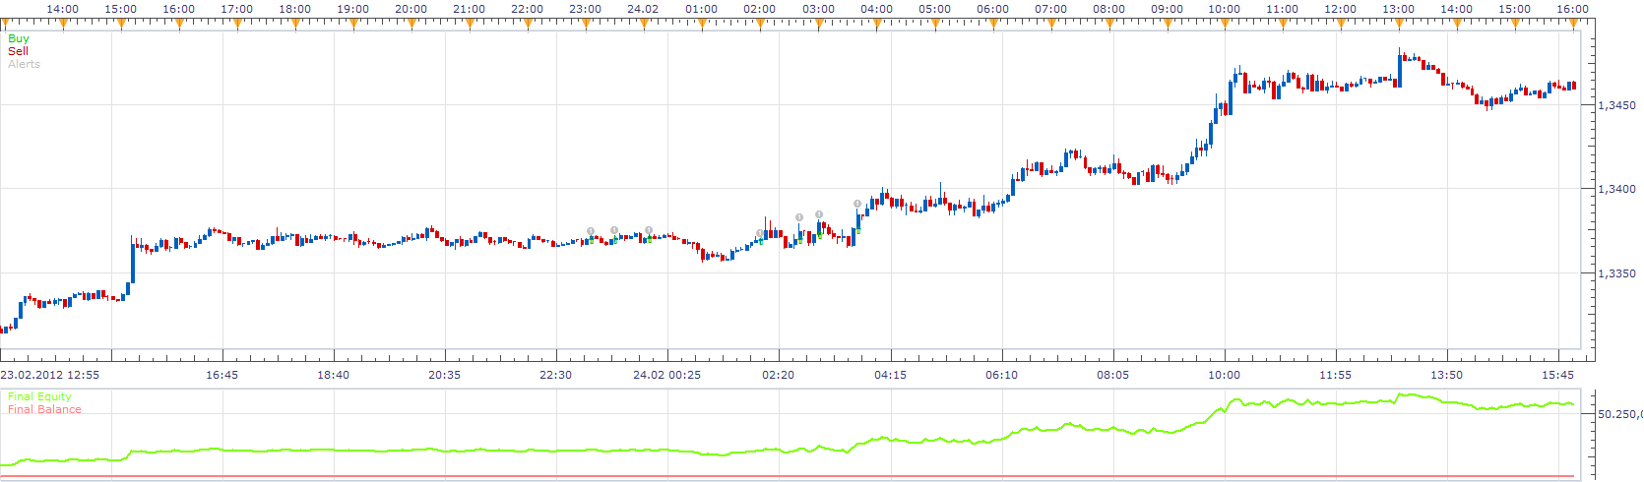The image size is (1644, 482).
Task: Select the orange marker under 04:00
Action: pyautogui.click(x=877, y=24)
